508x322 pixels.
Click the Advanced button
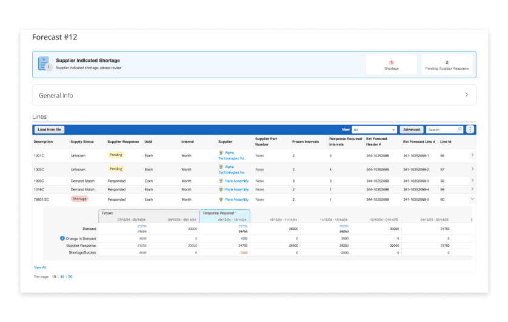[x=412, y=130]
